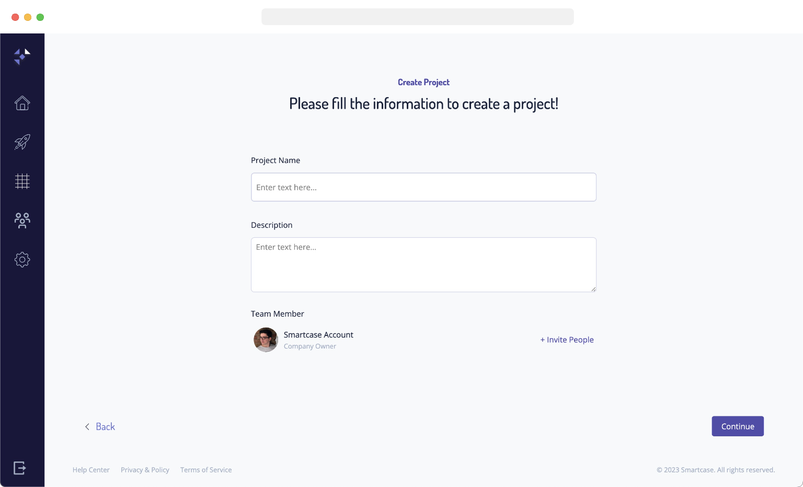Focus the Project Name input field
This screenshot has height=487, width=803.
[423, 187]
